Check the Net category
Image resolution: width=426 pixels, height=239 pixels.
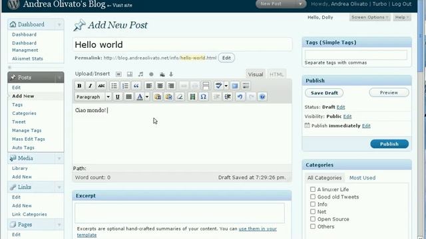[313, 212]
